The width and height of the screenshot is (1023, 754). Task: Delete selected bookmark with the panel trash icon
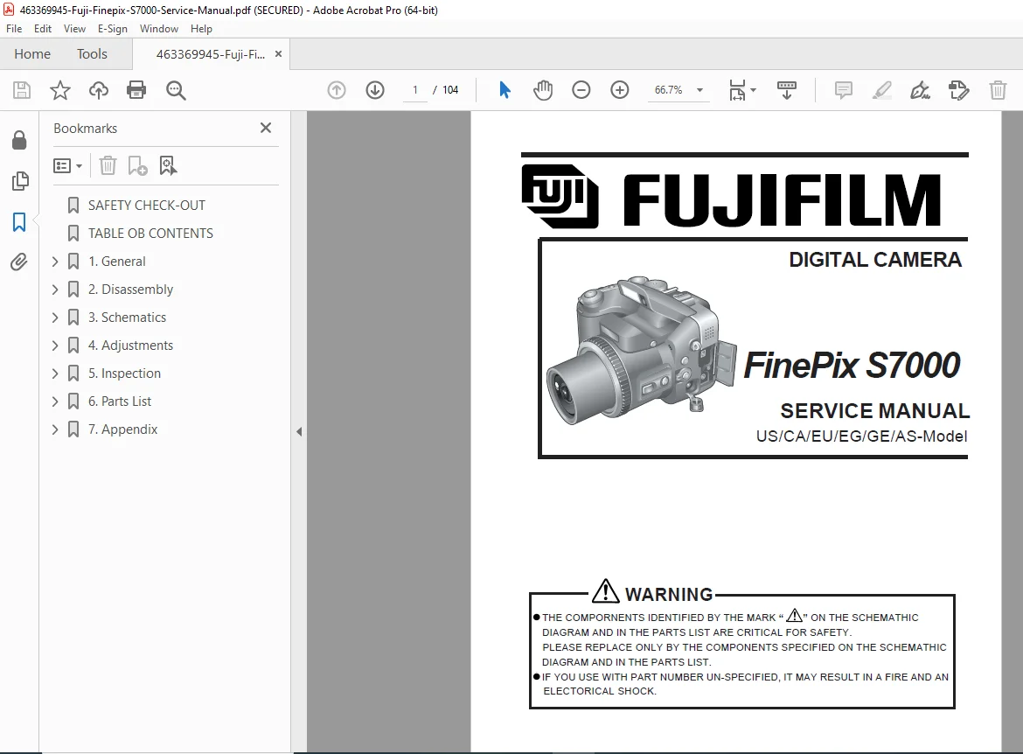coord(108,166)
